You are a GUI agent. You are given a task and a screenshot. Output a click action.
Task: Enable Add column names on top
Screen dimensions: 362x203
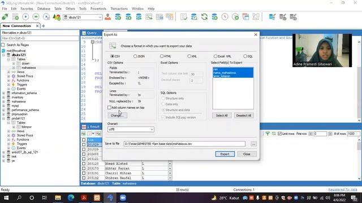tap(109, 108)
